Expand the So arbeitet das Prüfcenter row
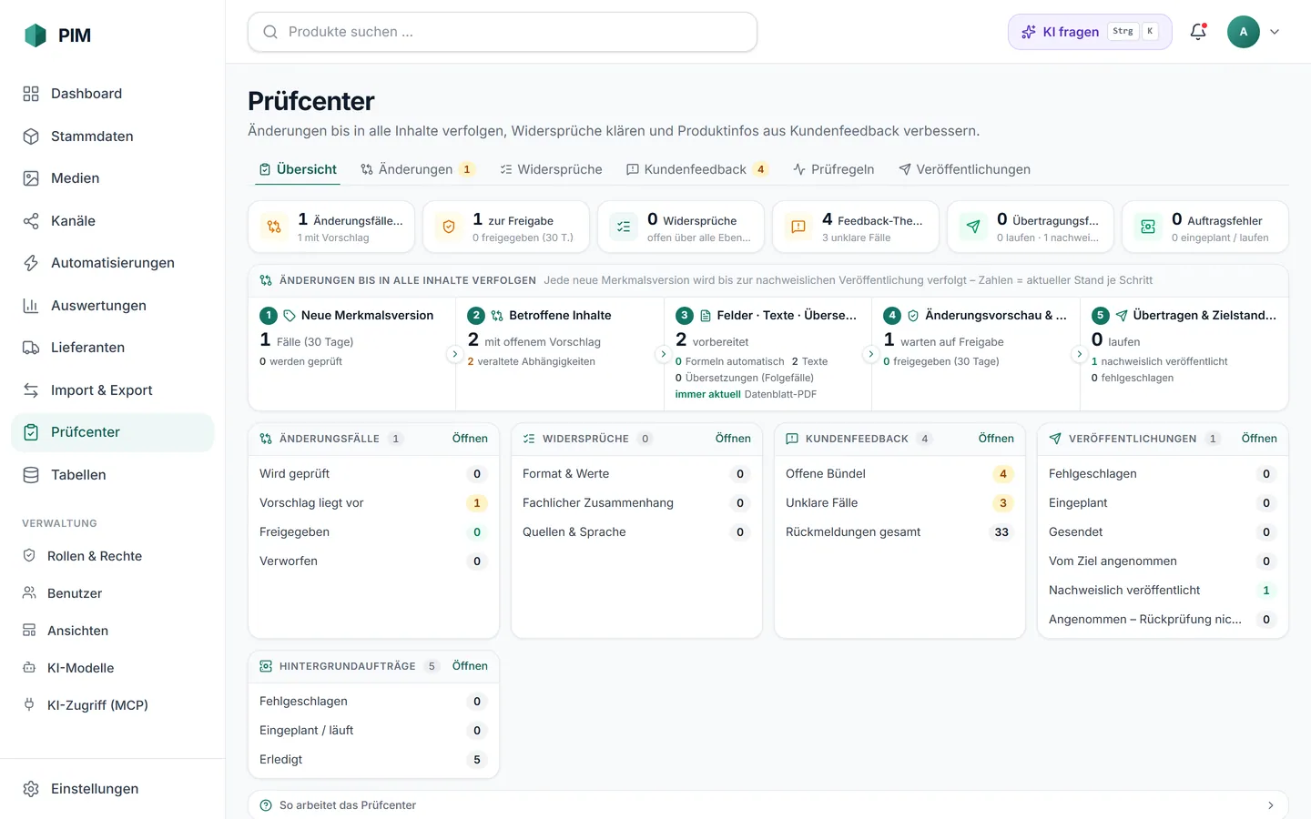 pos(768,805)
